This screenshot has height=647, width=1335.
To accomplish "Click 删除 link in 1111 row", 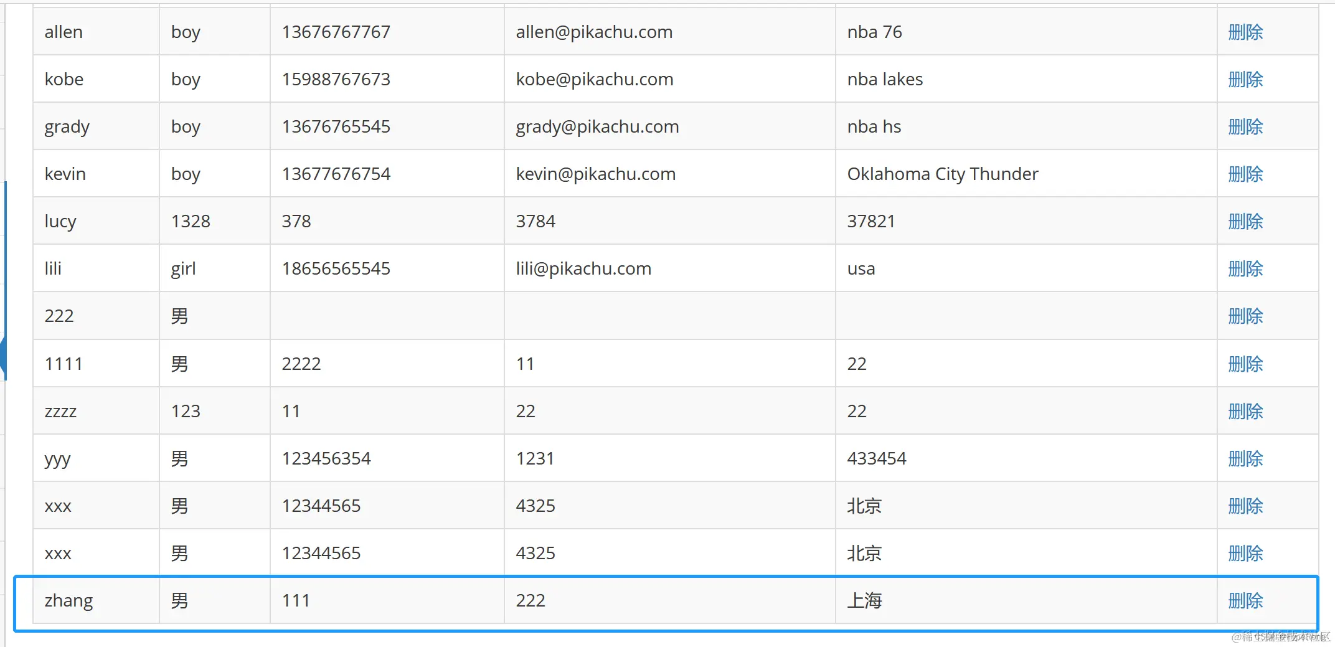I will tap(1245, 364).
